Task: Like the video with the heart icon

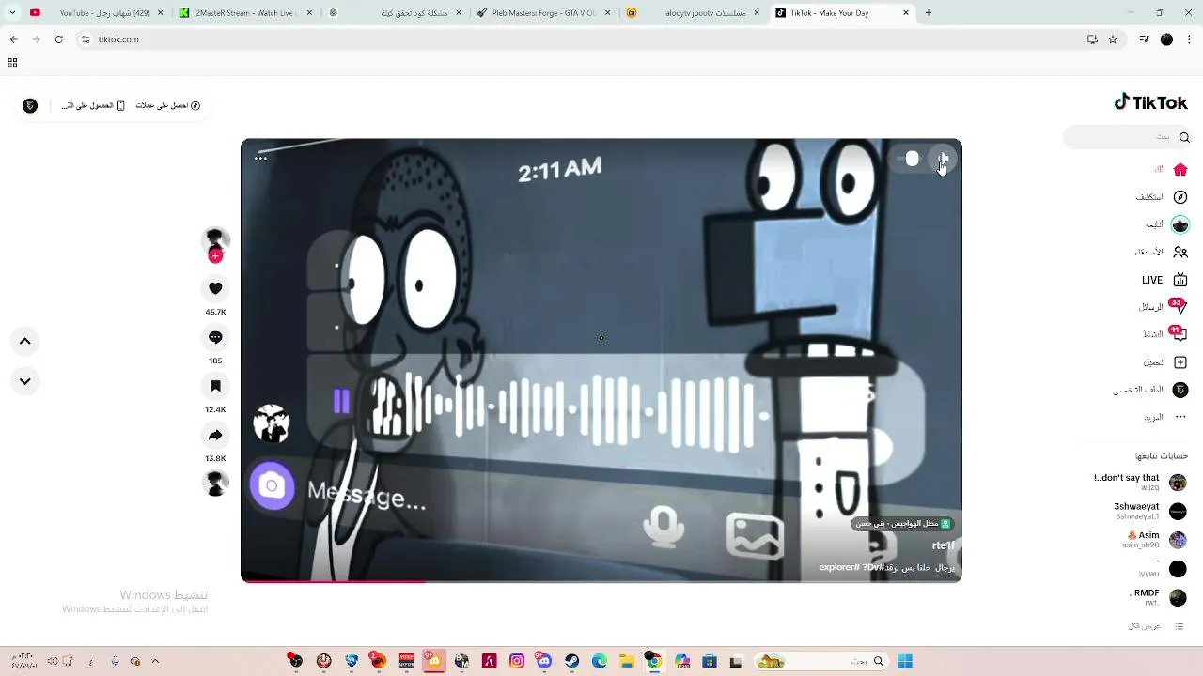Action: [215, 288]
